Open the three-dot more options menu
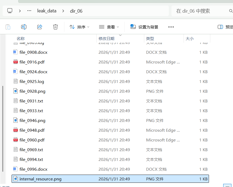 pyautogui.click(x=171, y=27)
